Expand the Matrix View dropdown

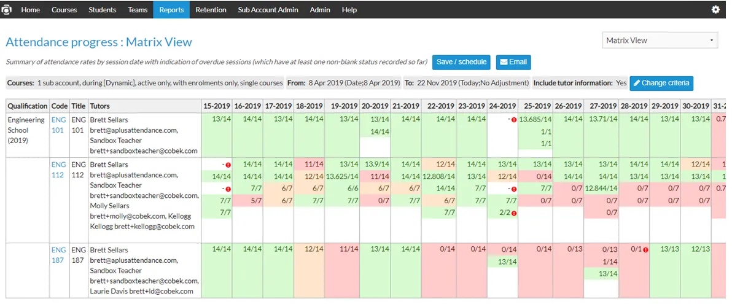(x=660, y=41)
